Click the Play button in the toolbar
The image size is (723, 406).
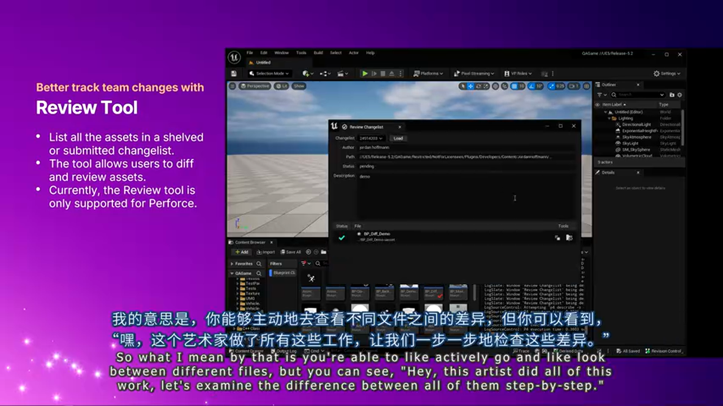tap(365, 73)
